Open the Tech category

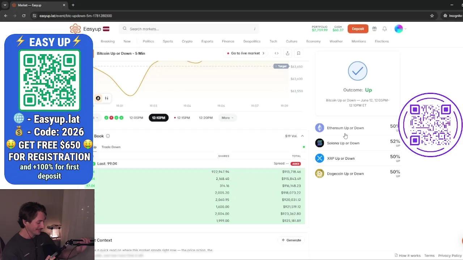point(273,42)
